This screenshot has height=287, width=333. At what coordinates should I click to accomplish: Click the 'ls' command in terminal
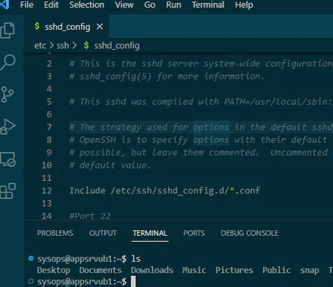[136, 259]
